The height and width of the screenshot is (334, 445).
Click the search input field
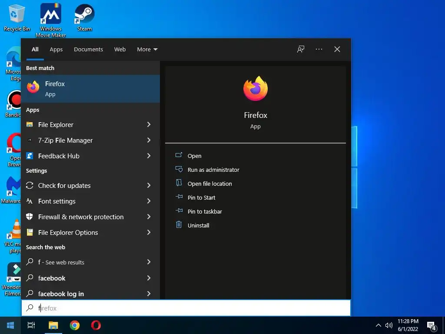point(186,308)
